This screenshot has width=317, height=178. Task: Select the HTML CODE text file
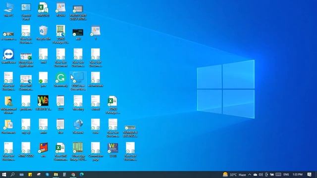(26, 150)
